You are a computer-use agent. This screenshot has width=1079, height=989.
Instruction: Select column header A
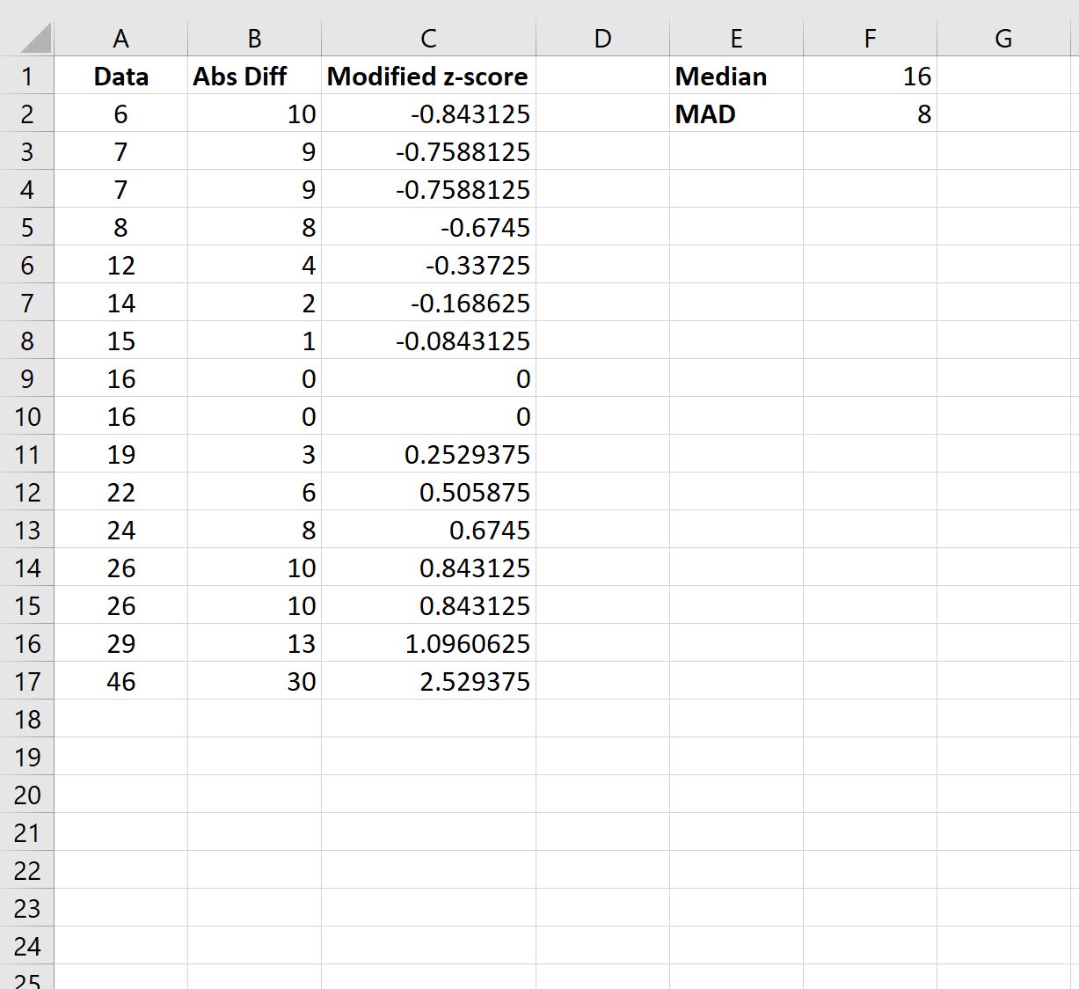tap(120, 38)
